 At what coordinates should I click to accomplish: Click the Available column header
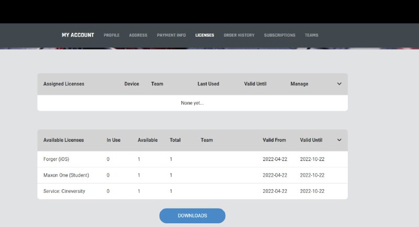pyautogui.click(x=148, y=140)
